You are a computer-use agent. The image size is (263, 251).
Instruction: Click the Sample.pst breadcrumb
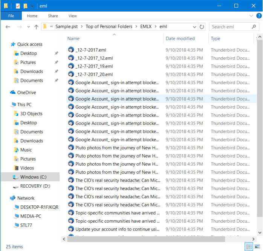point(66,26)
